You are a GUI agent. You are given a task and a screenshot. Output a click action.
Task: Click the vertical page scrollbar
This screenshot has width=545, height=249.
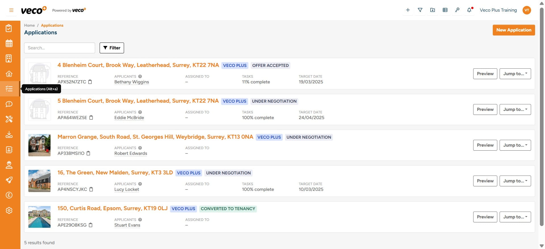[542, 113]
